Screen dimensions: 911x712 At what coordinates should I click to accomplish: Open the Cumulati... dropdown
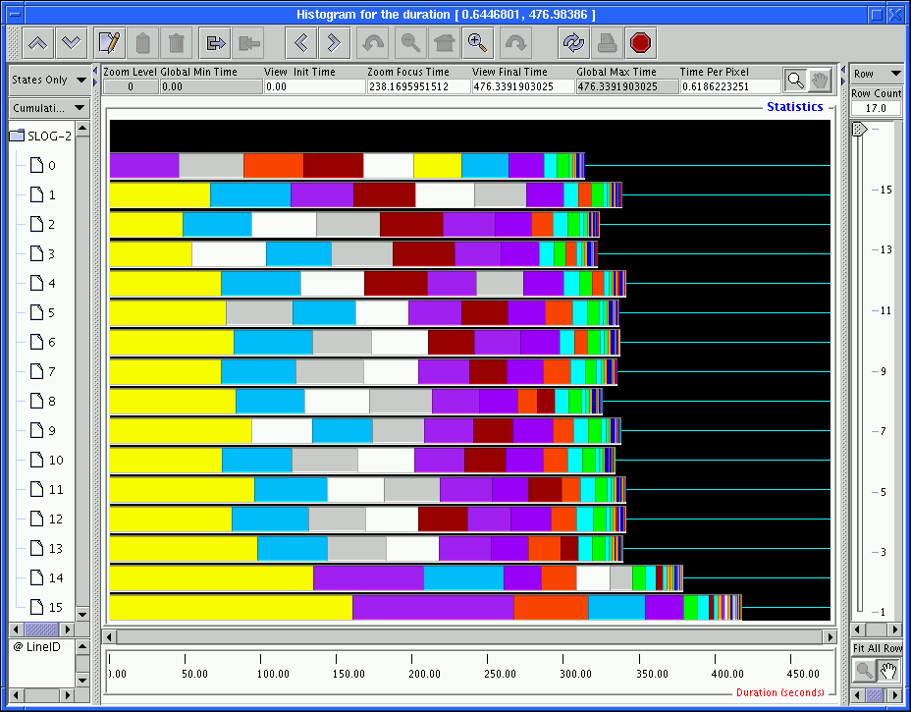(49, 108)
